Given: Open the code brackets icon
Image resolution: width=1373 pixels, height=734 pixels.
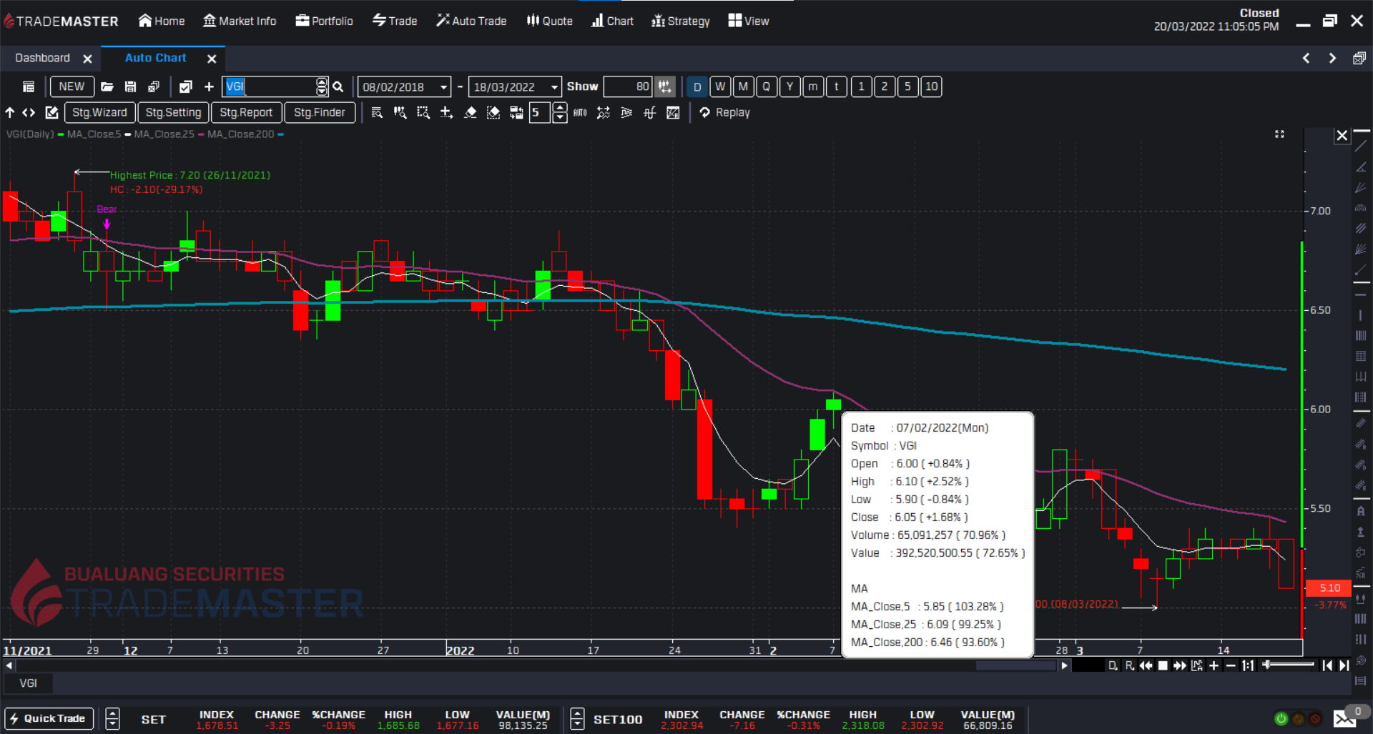Looking at the screenshot, I should 29,112.
